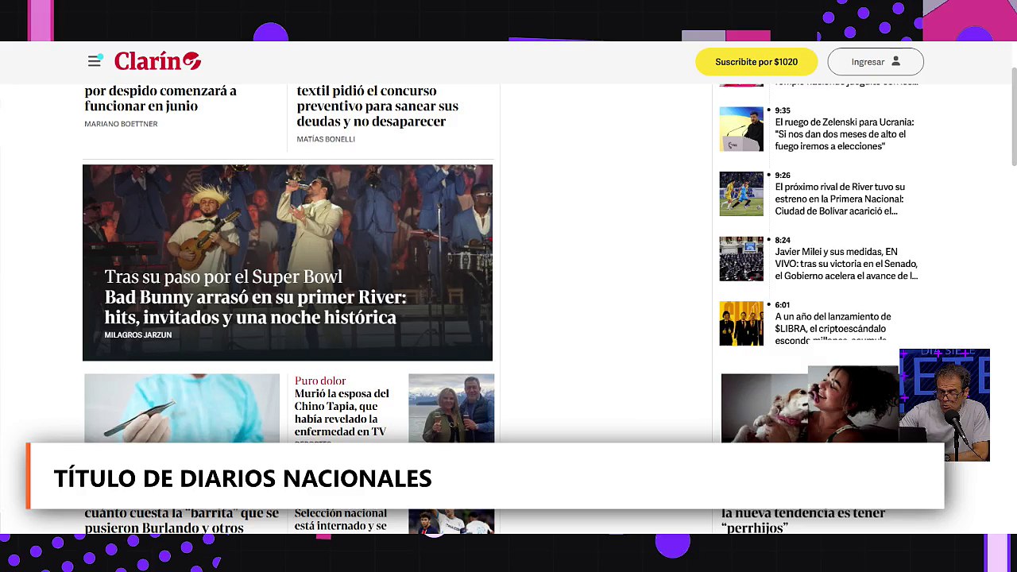Open the textil concurso preventivo headline
Screen dimensions: 1017x572
[x=377, y=106]
